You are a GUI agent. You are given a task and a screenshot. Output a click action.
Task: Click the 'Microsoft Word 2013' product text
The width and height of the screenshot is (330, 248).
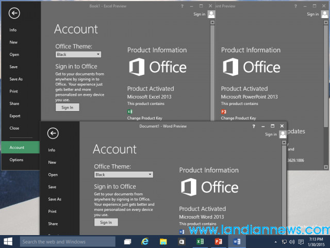[x=202, y=217]
